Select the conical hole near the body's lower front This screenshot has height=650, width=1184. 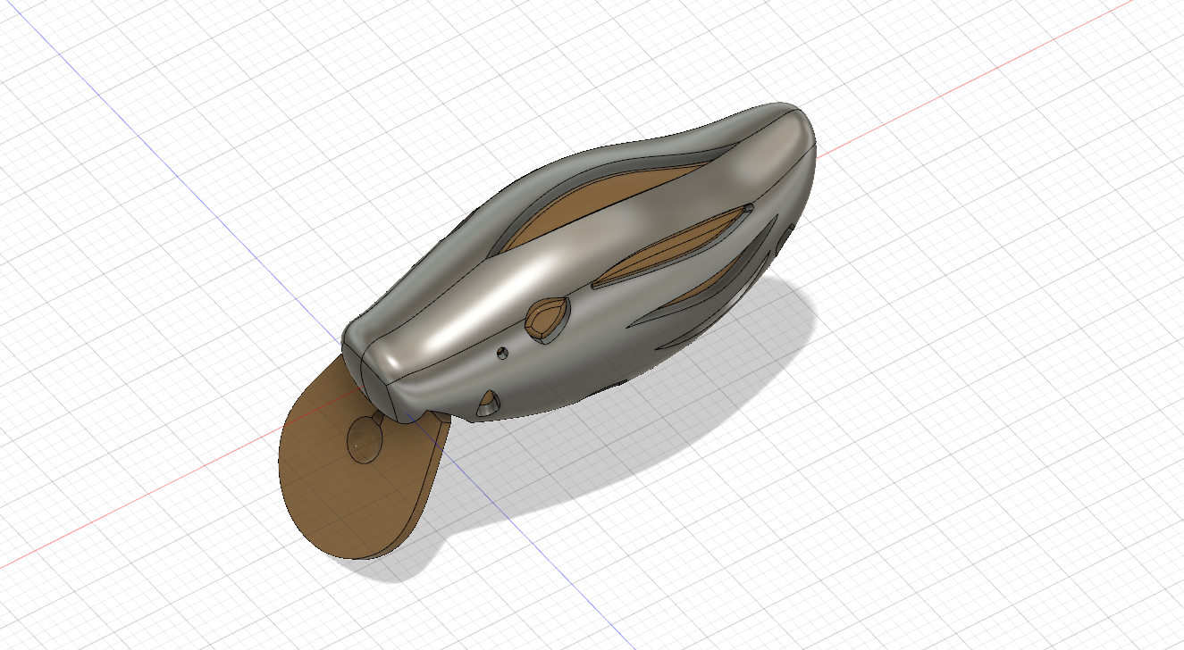488,404
